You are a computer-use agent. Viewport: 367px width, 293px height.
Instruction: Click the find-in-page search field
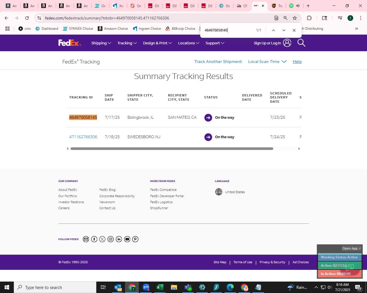coord(228,30)
